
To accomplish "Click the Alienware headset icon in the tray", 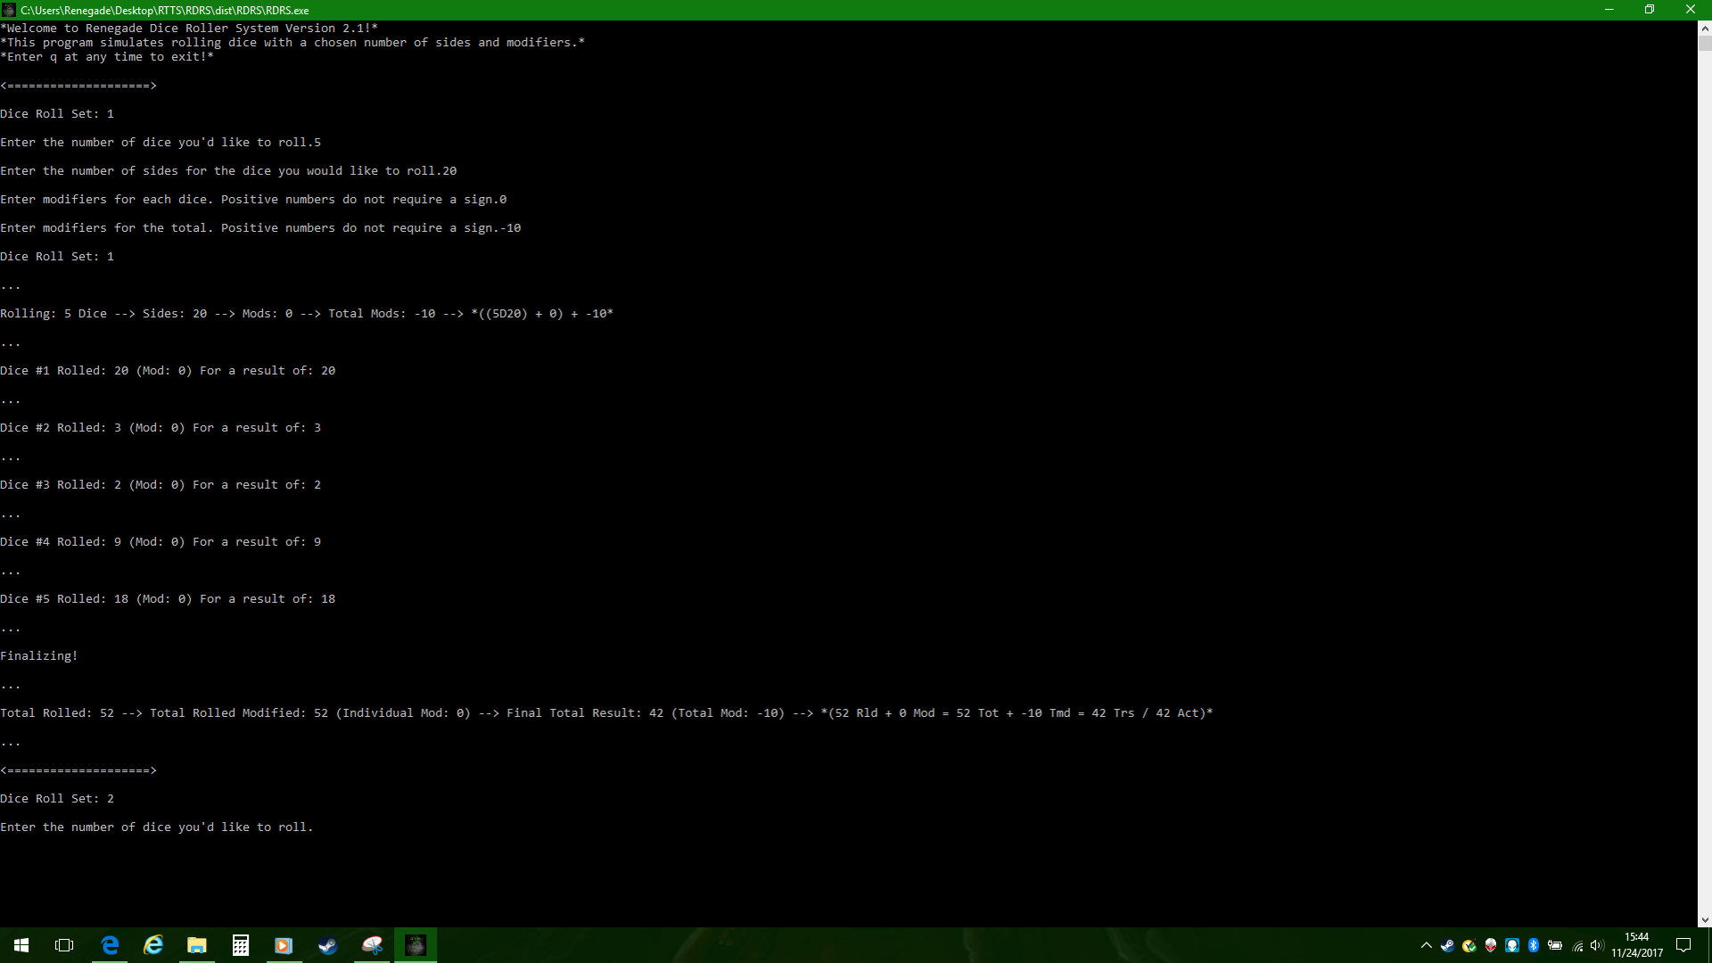I will tap(1512, 945).
